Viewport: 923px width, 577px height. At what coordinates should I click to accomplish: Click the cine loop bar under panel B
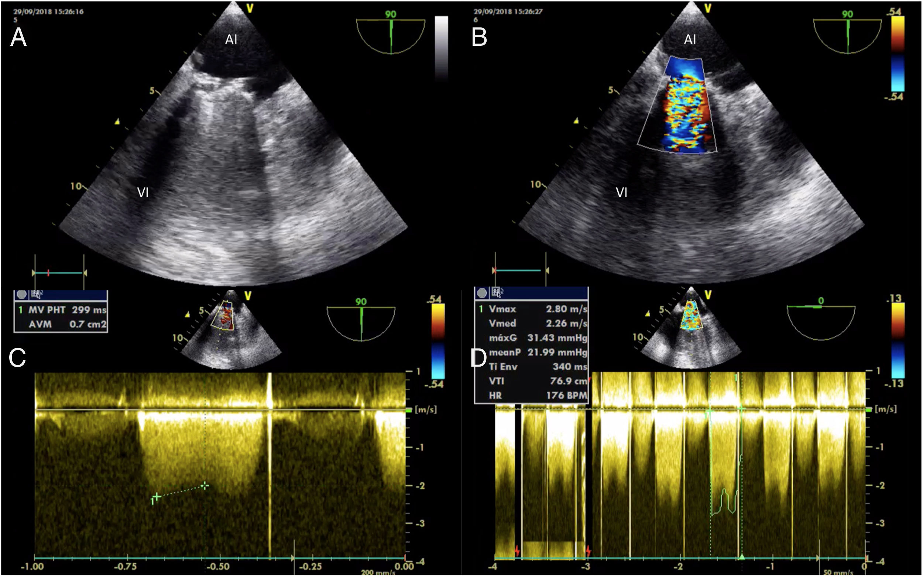pyautogui.click(x=519, y=271)
